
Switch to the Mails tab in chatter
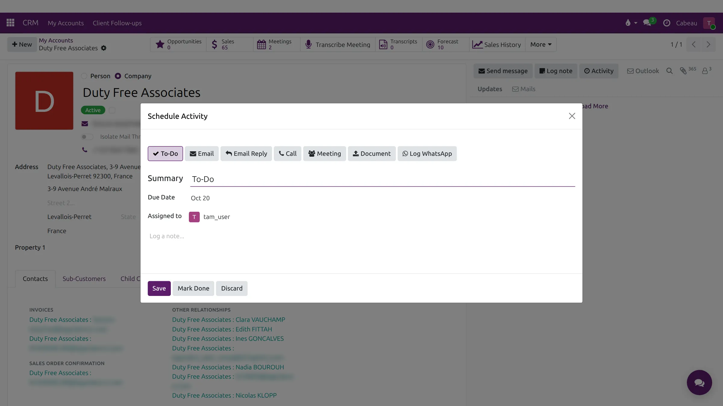coord(524,89)
